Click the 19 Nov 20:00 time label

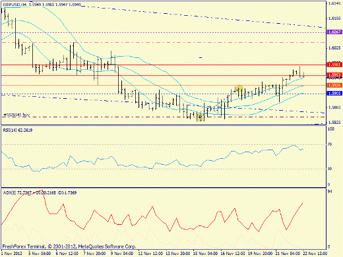[x=261, y=254]
